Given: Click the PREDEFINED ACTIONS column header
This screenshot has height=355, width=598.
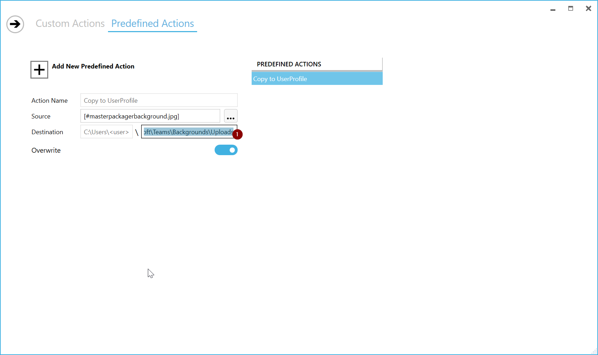Looking at the screenshot, I should click(x=317, y=64).
